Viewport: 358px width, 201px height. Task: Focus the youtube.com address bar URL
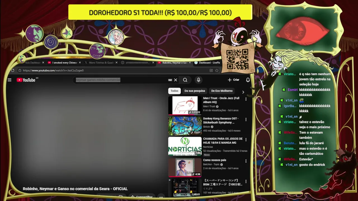(53, 70)
